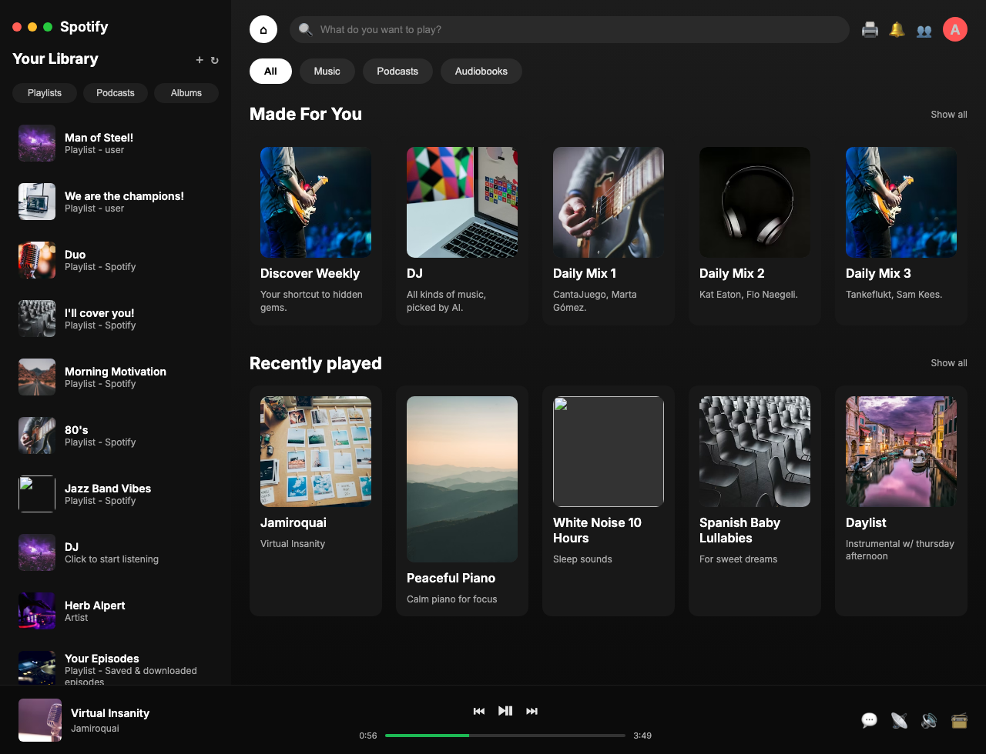Screen dimensions: 986x754
Task: Skip to the next track
Action: click(x=532, y=711)
